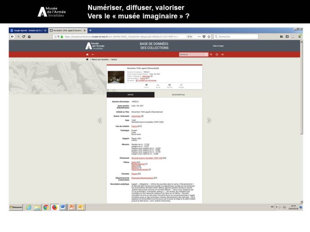
Task: Open Estampes/dessins/photos department link
Action: tap(142, 178)
